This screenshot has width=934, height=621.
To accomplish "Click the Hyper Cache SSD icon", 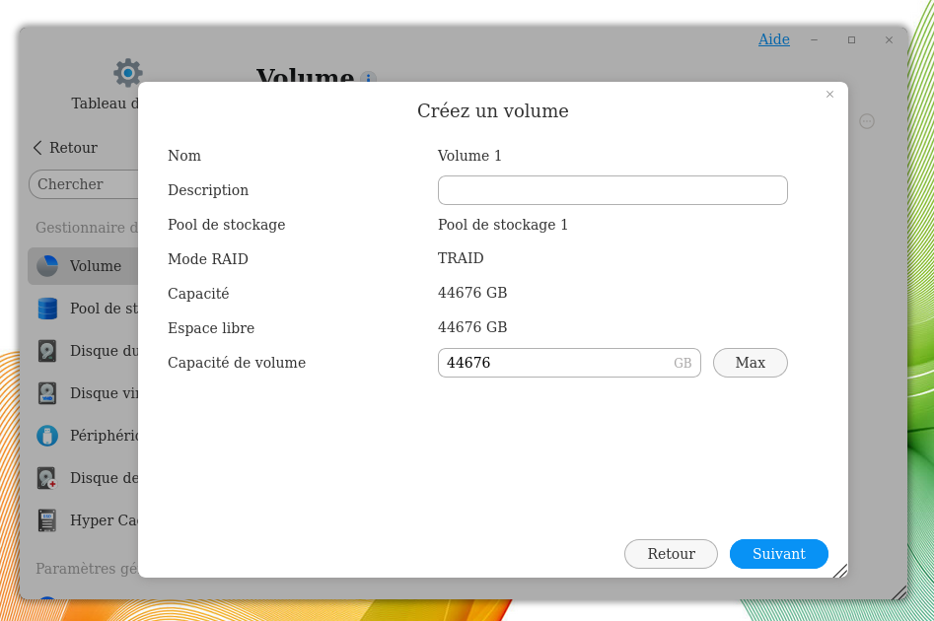I will click(x=47, y=520).
